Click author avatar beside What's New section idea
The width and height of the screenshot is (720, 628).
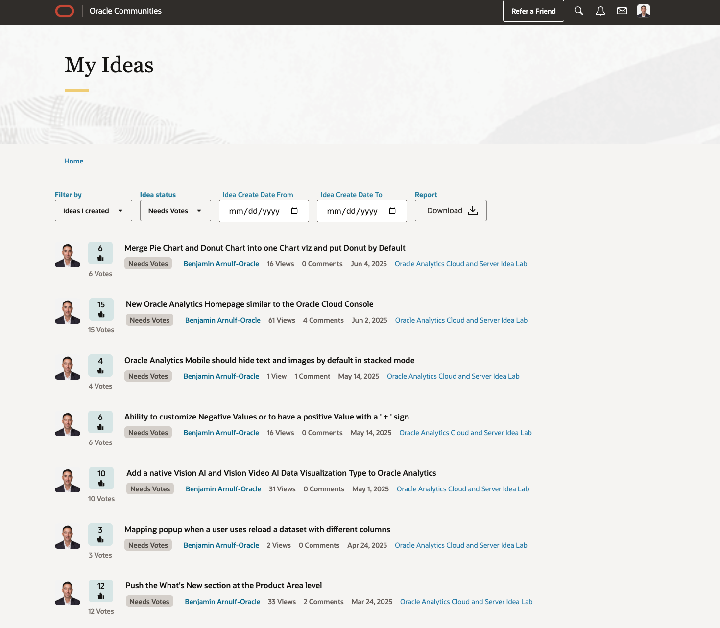coord(68,593)
